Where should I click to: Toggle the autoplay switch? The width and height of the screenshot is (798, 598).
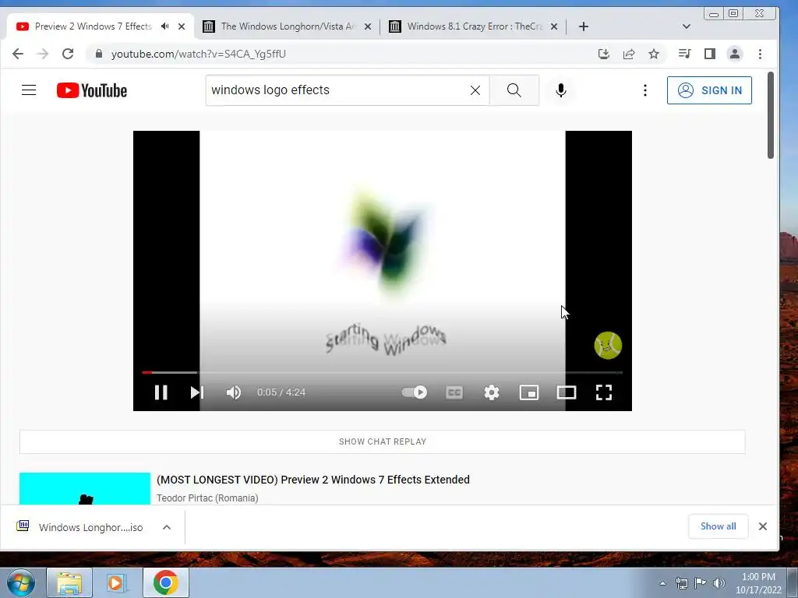point(415,392)
